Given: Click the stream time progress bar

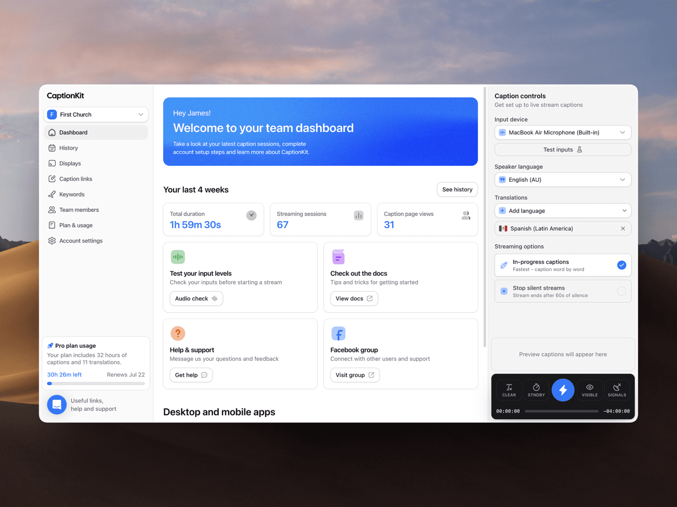Looking at the screenshot, I should coord(561,411).
